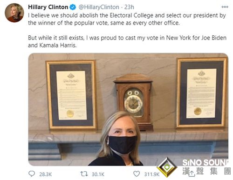Open the attached photo of masked woman
Screen dimensions: 233x180
click(128, 109)
